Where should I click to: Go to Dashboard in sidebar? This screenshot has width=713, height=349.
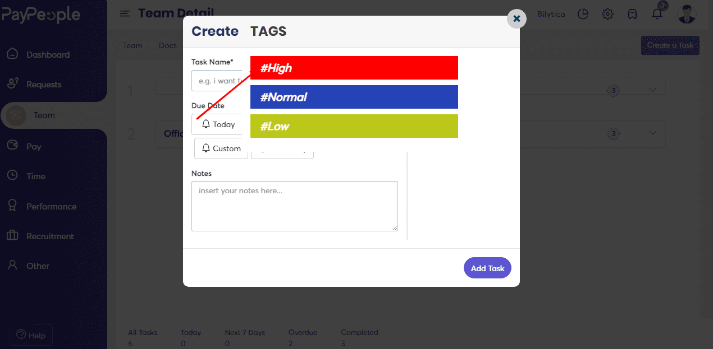pyautogui.click(x=48, y=54)
